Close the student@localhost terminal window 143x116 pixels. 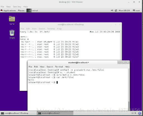(x=128, y=62)
